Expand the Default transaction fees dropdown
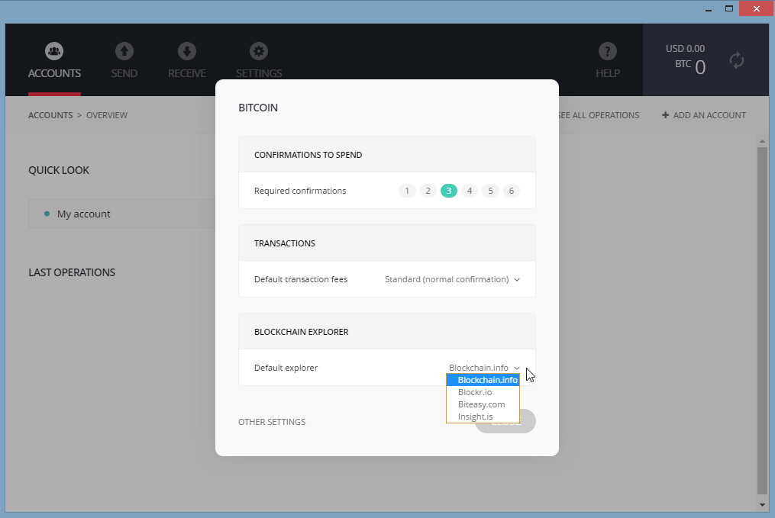Image resolution: width=775 pixels, height=518 pixels. pos(452,280)
